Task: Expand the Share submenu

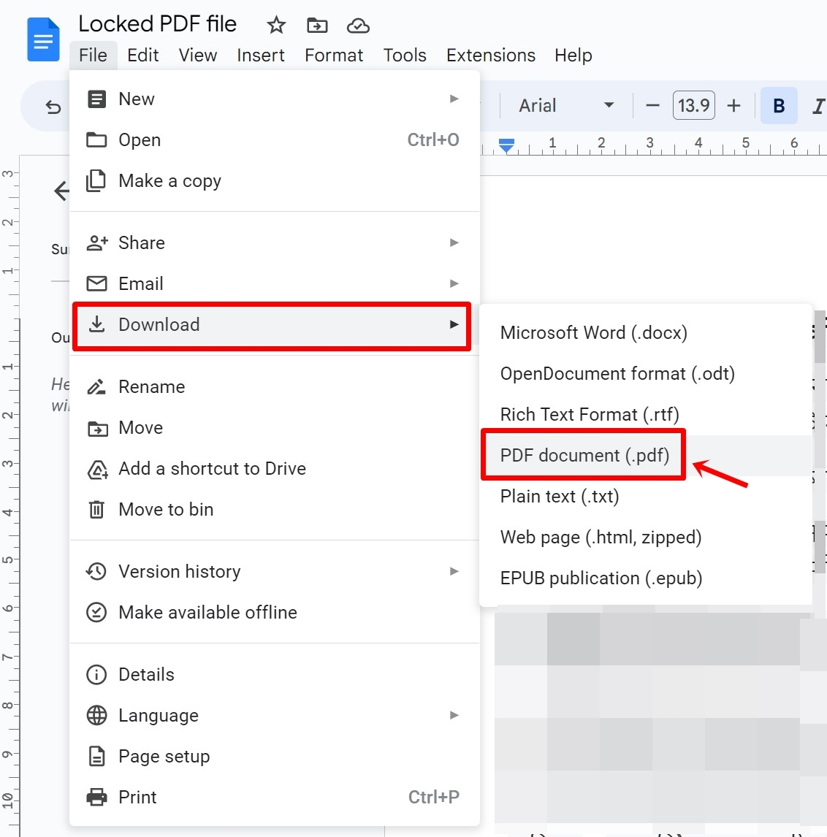Action: 141,242
